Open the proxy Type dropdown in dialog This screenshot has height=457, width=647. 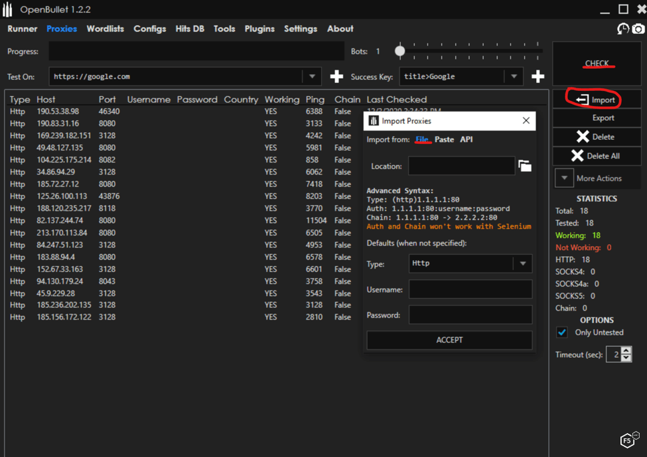click(x=523, y=263)
